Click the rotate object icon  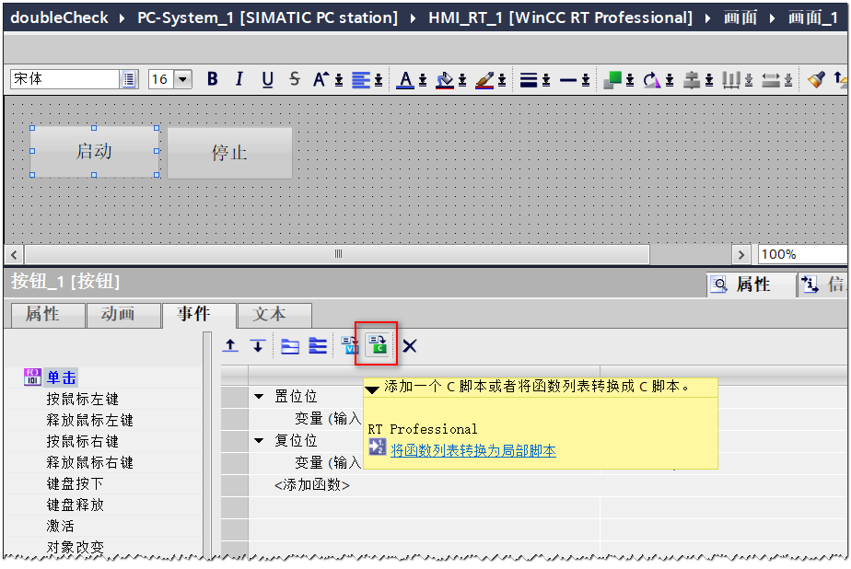pos(652,80)
